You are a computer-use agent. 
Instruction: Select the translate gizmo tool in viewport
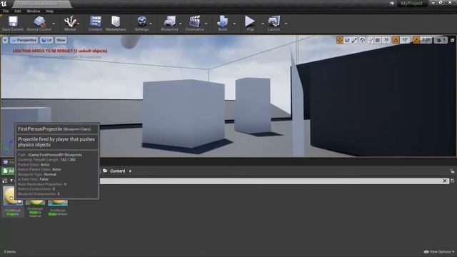(340, 40)
